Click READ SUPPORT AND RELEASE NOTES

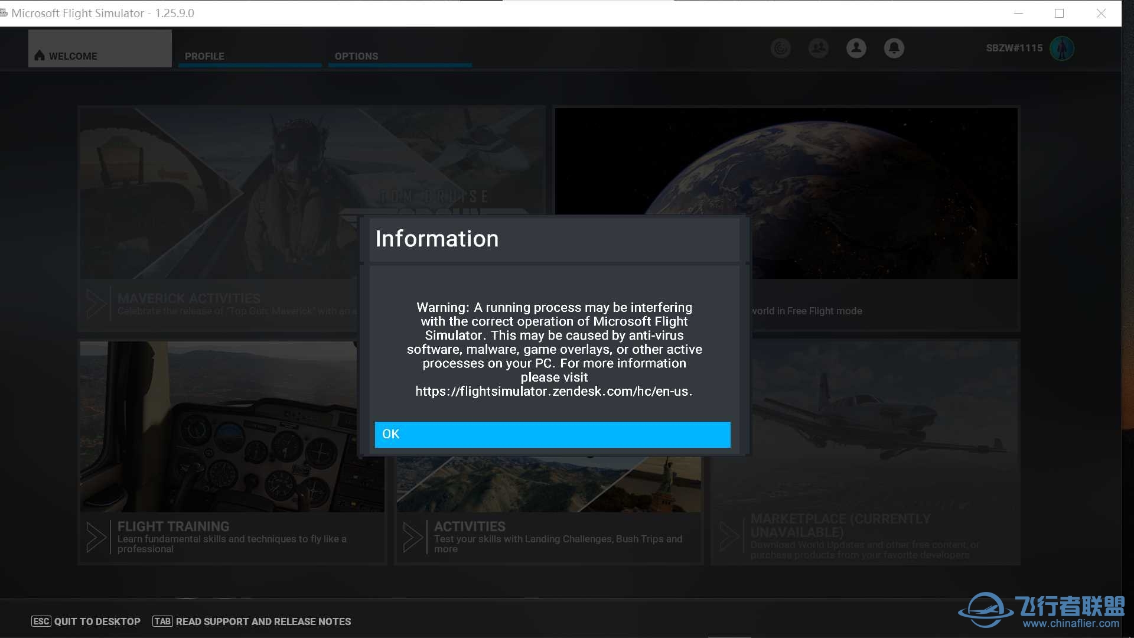coord(263,621)
